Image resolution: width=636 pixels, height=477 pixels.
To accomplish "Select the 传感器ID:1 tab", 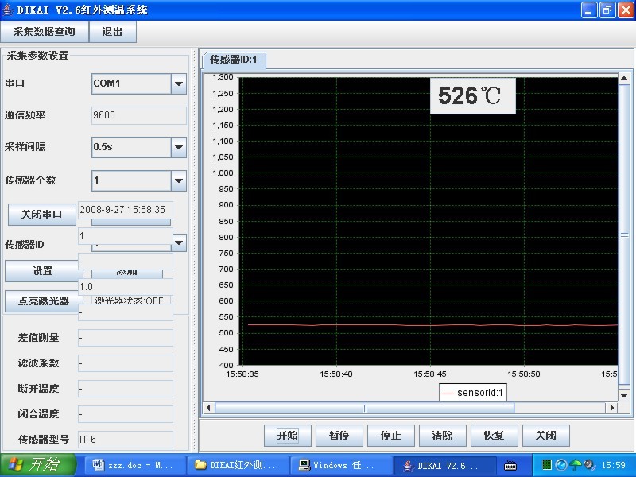I will (x=234, y=60).
